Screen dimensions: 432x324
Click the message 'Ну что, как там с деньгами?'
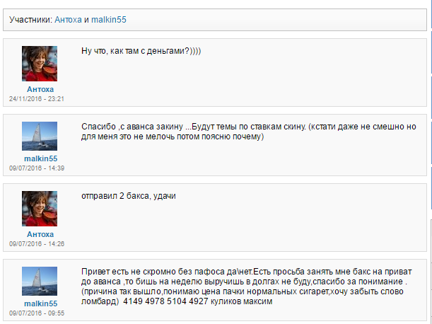pyautogui.click(x=141, y=51)
